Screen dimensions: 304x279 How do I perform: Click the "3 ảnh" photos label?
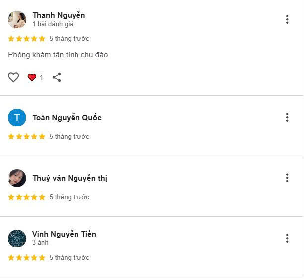coord(40,243)
